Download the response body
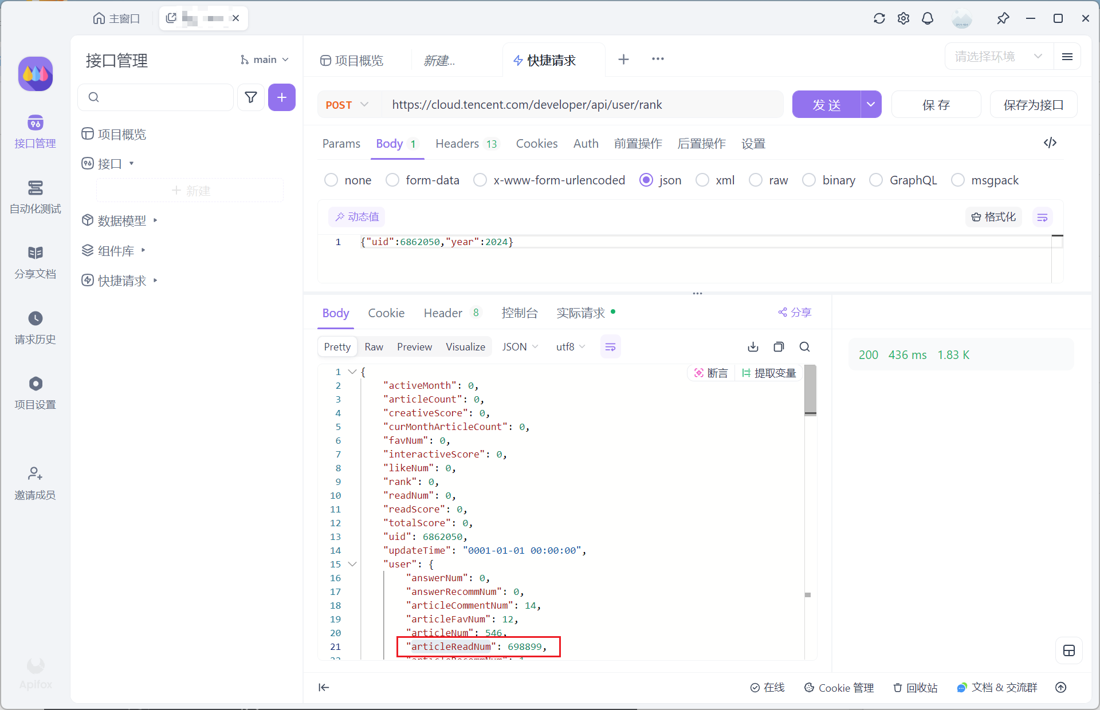This screenshot has height=710, width=1100. point(753,347)
